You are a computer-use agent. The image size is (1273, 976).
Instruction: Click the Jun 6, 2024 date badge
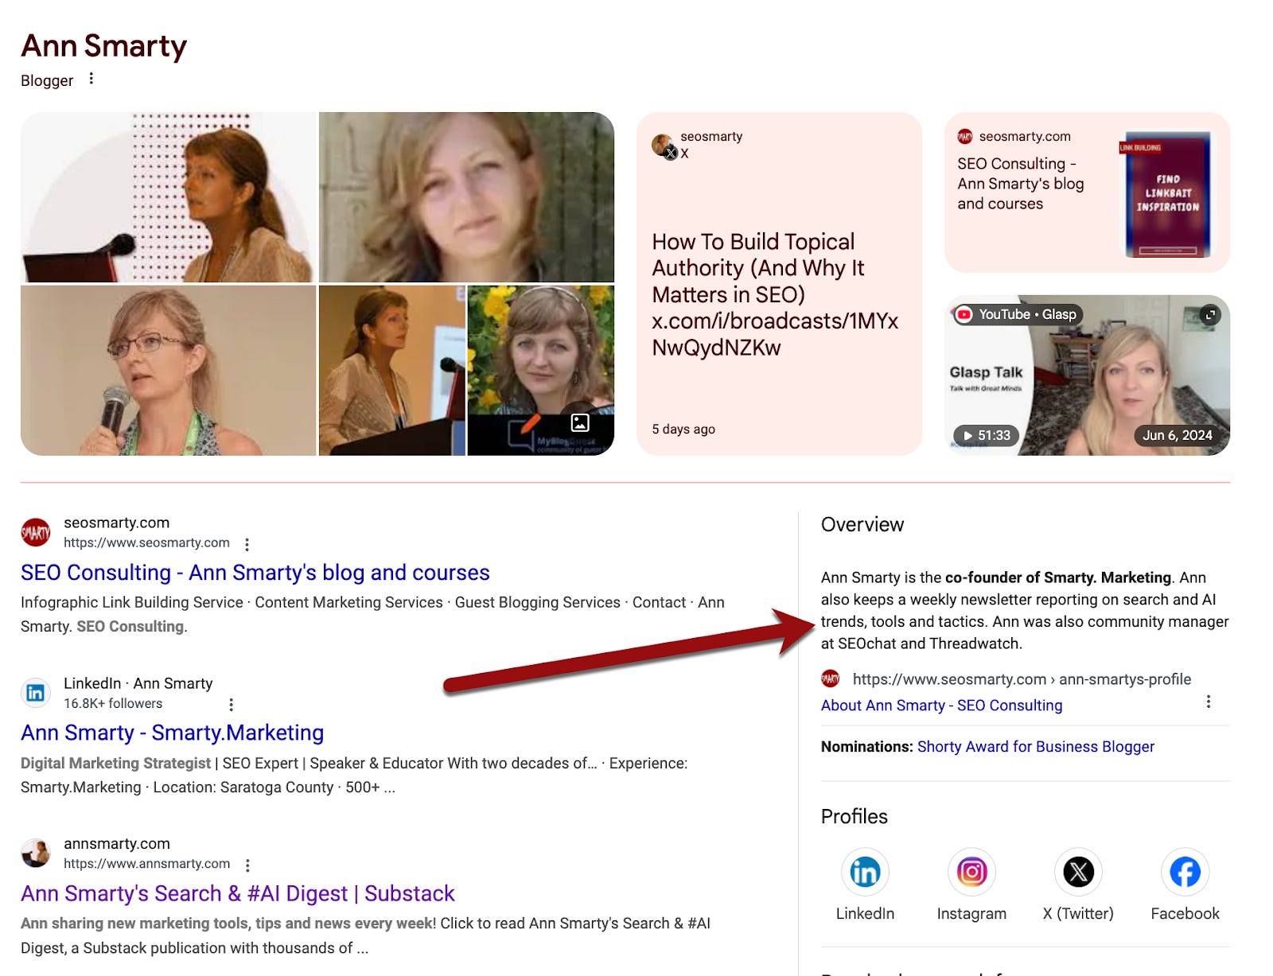[x=1178, y=435]
